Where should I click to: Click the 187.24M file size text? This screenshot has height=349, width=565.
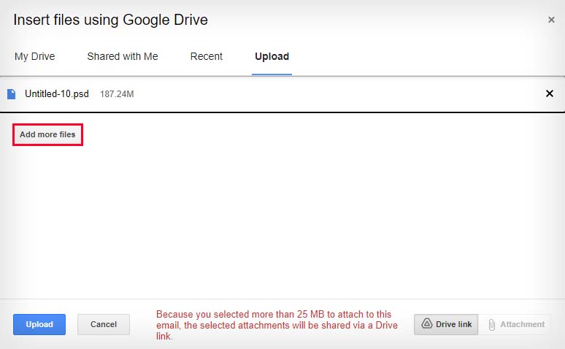click(x=117, y=94)
